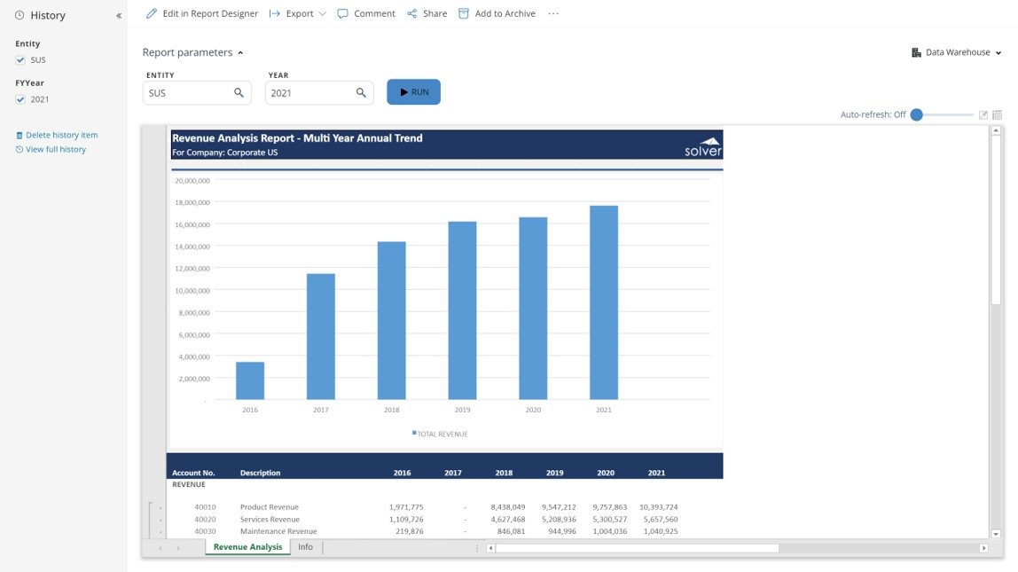This screenshot has width=1018, height=572.
Task: Open the Export dropdown menu
Action: pos(298,14)
